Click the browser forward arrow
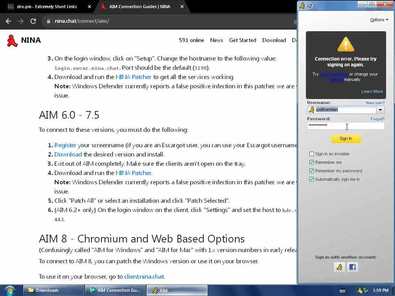 coord(21,21)
